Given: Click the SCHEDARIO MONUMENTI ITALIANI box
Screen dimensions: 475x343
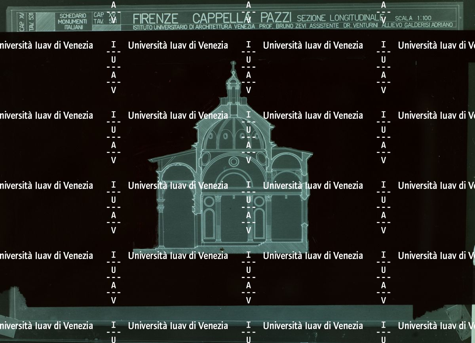Looking at the screenshot, I should [72, 21].
